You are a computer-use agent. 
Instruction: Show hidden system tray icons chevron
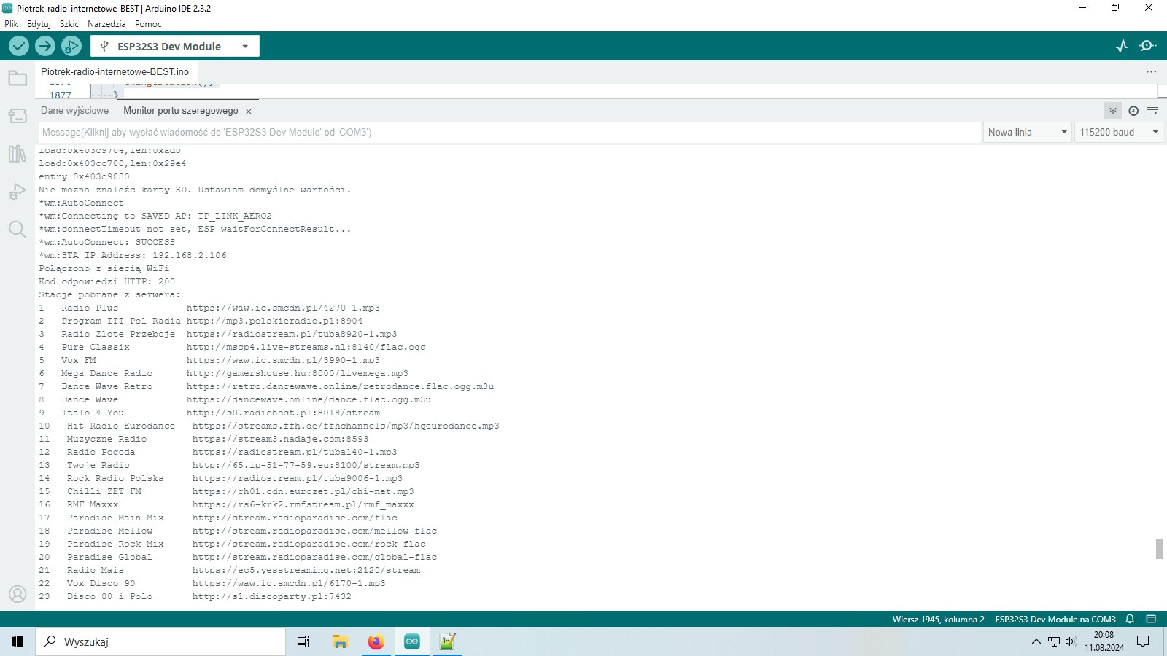coord(1036,641)
